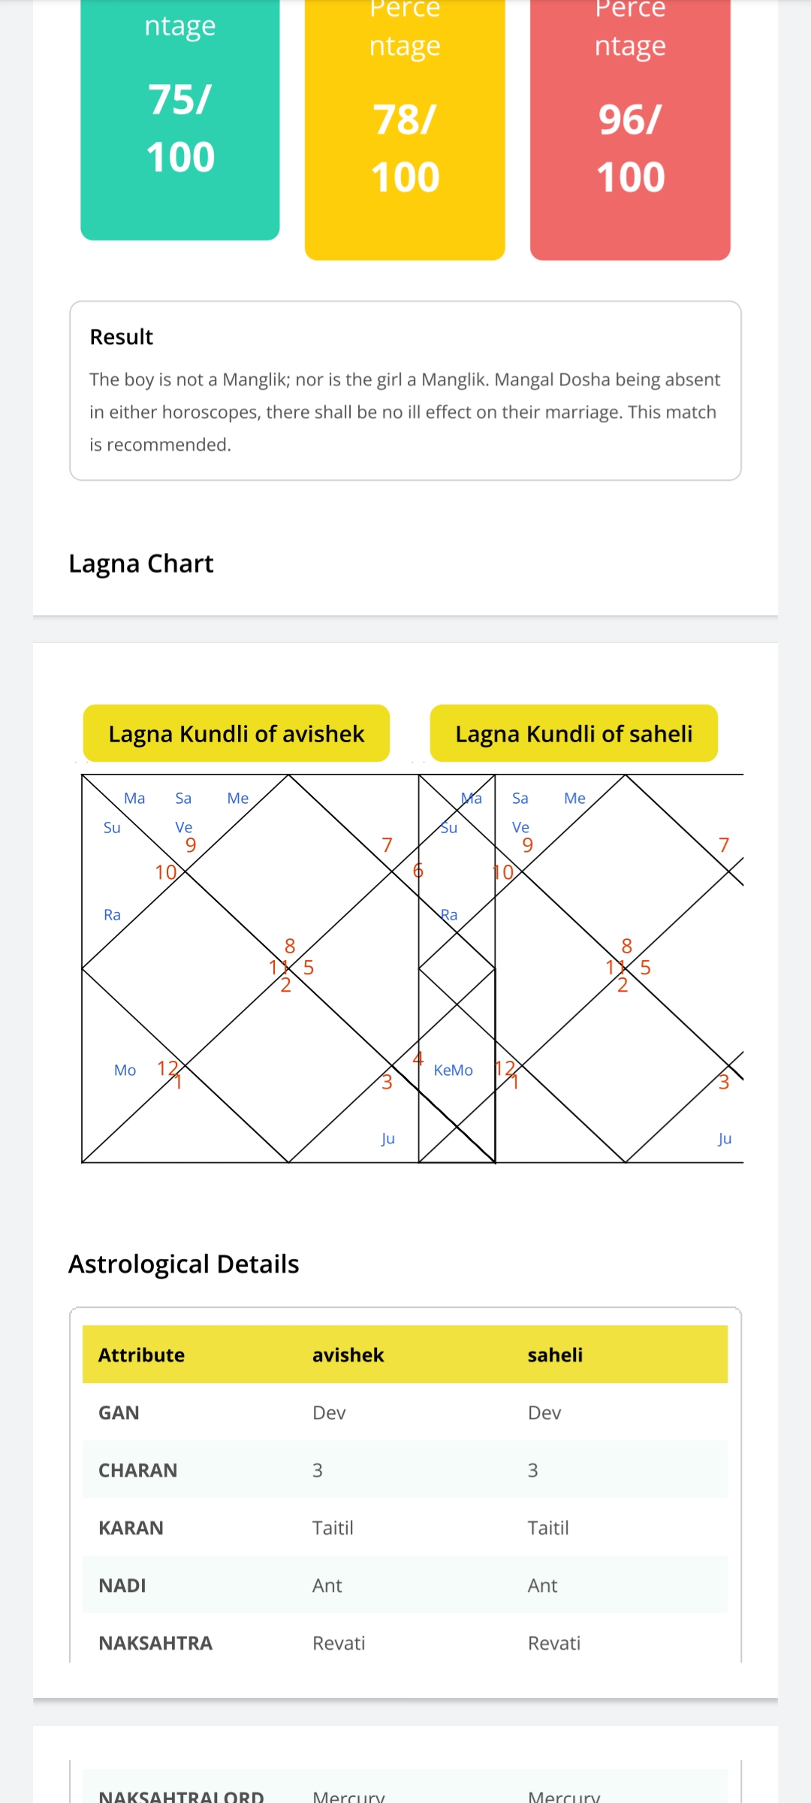Select the CHARAN row label
This screenshot has height=1803, width=811.
point(138,1471)
